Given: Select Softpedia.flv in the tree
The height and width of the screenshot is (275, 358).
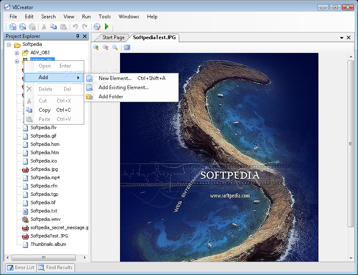Looking at the screenshot, I should (x=43, y=127).
